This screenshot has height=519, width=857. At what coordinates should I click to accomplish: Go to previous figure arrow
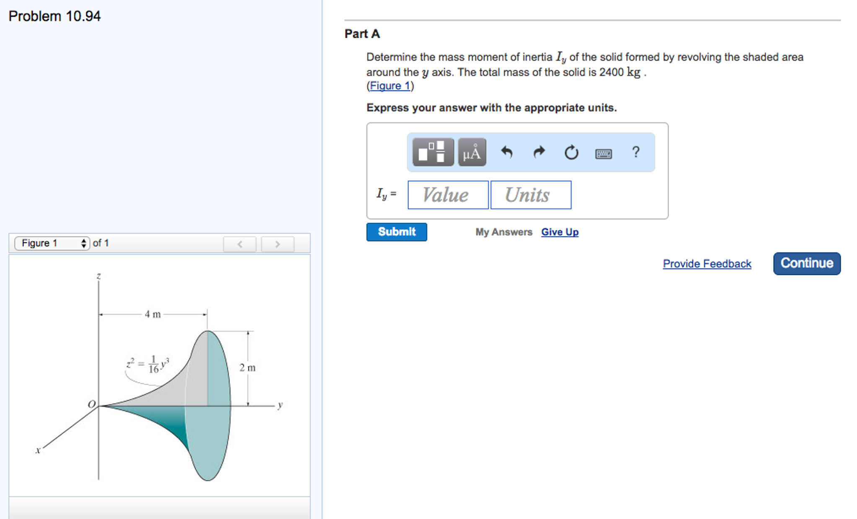[x=240, y=244]
